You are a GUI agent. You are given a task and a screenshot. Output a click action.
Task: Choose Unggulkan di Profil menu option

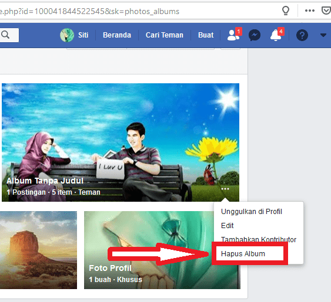[251, 212]
